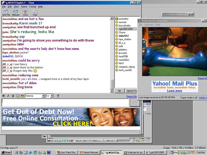This screenshot has width=207, height=155.
Task: Open the File menu in chat window
Action: click(x=4, y=6)
